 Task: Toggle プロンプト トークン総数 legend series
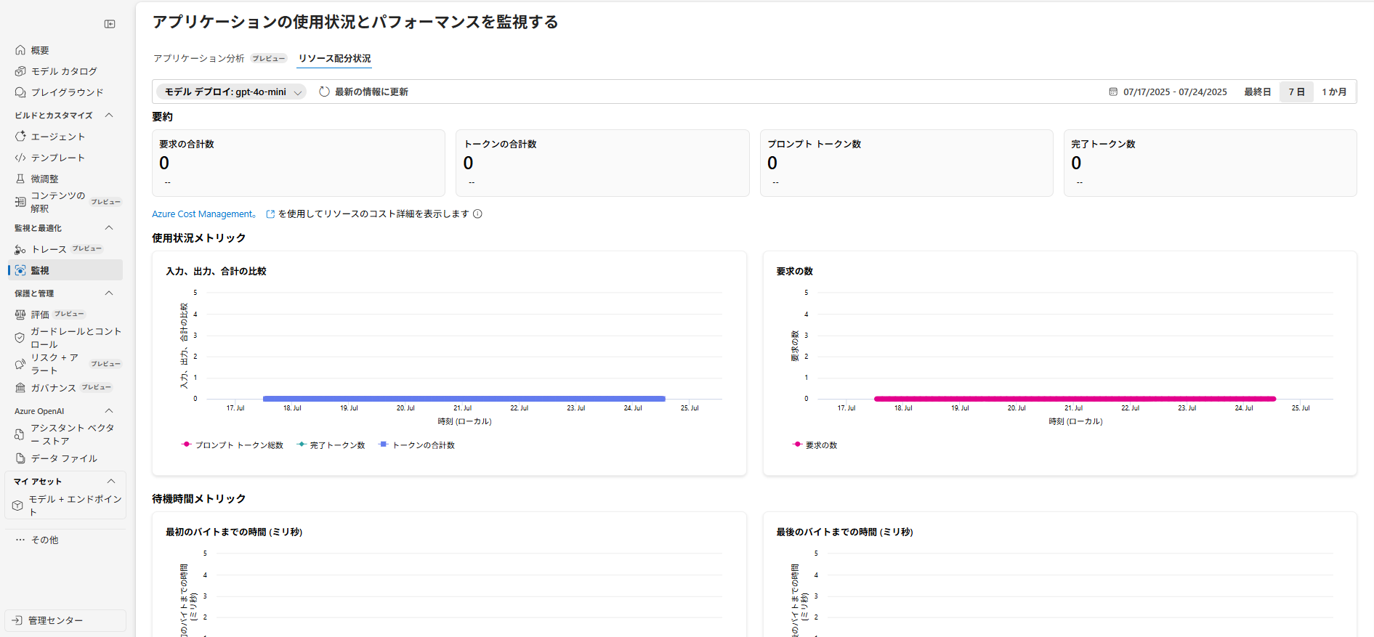[x=232, y=445]
